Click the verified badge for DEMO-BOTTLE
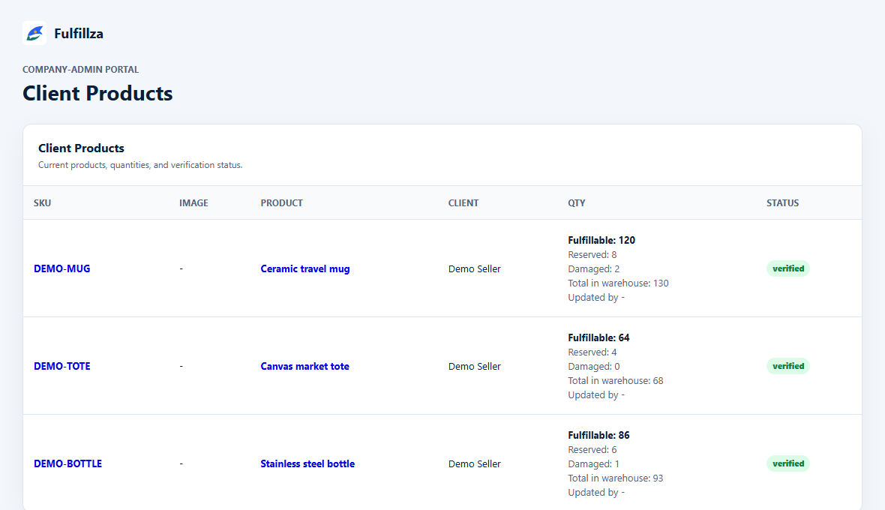 (x=788, y=463)
